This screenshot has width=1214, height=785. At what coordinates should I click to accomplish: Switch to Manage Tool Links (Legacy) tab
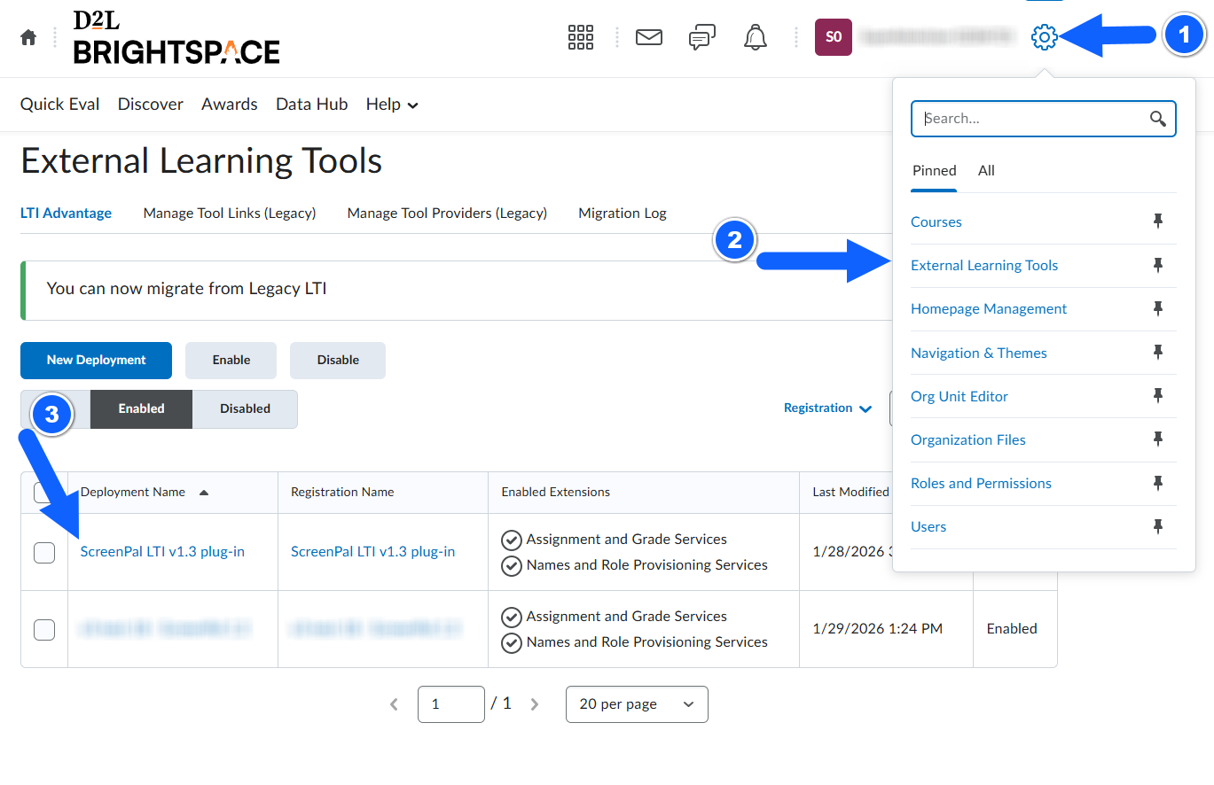pyautogui.click(x=230, y=213)
